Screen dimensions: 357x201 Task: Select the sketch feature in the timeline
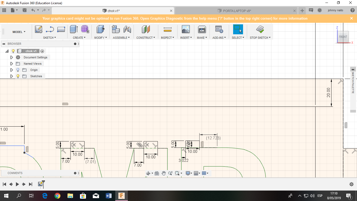click(40, 184)
